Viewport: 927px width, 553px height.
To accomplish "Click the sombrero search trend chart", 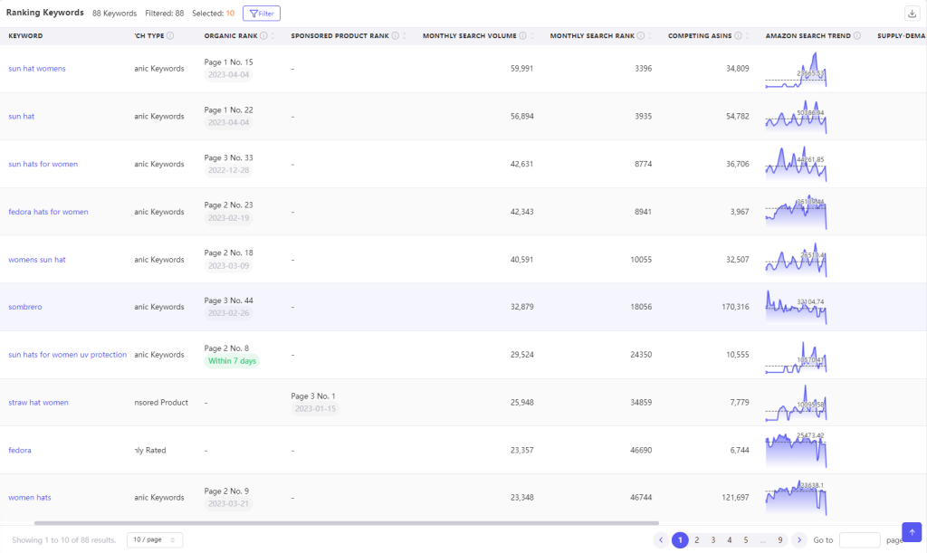I will 796,307.
